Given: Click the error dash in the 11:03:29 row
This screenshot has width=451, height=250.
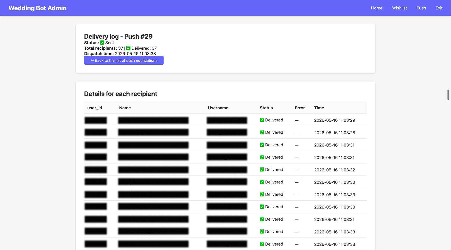Looking at the screenshot, I should coord(297,120).
